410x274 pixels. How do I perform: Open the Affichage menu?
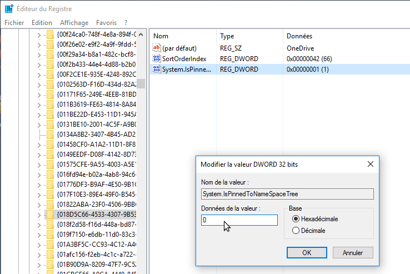74,23
